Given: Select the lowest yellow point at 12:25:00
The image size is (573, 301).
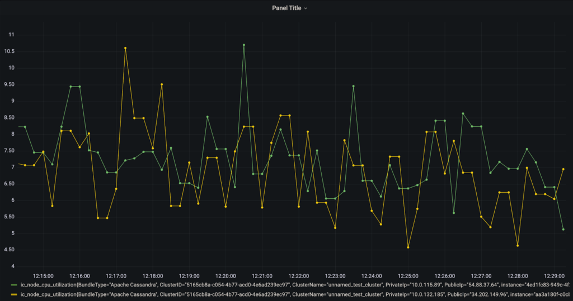Looking at the screenshot, I should tap(408, 247).
